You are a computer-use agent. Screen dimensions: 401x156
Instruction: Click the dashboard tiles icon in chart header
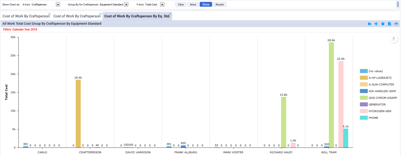[x=376, y=24]
